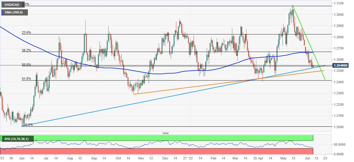Click the 18 date axis label
The width and height of the screenshot is (354, 162).
[11, 158]
